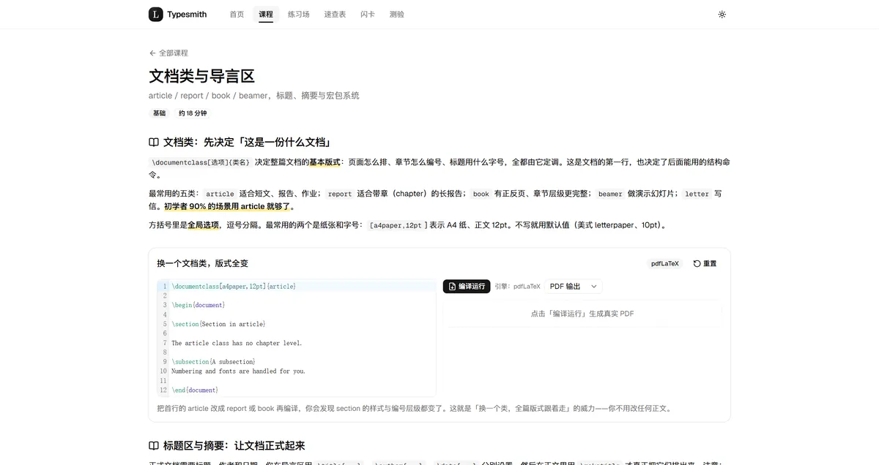This screenshot has height=465, width=879.
Task: Click the pdfLaTeX engine badge
Action: click(x=665, y=263)
